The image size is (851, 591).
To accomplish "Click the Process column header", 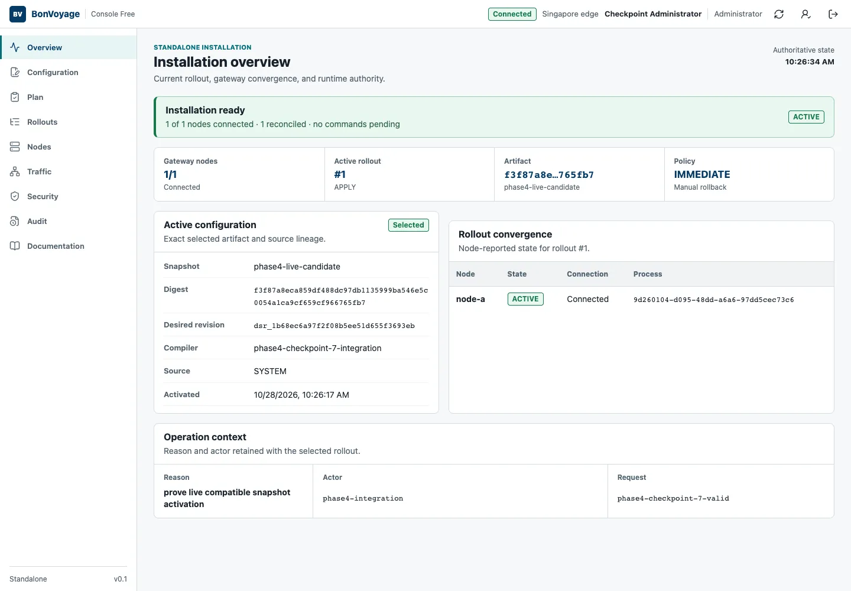I will point(648,274).
